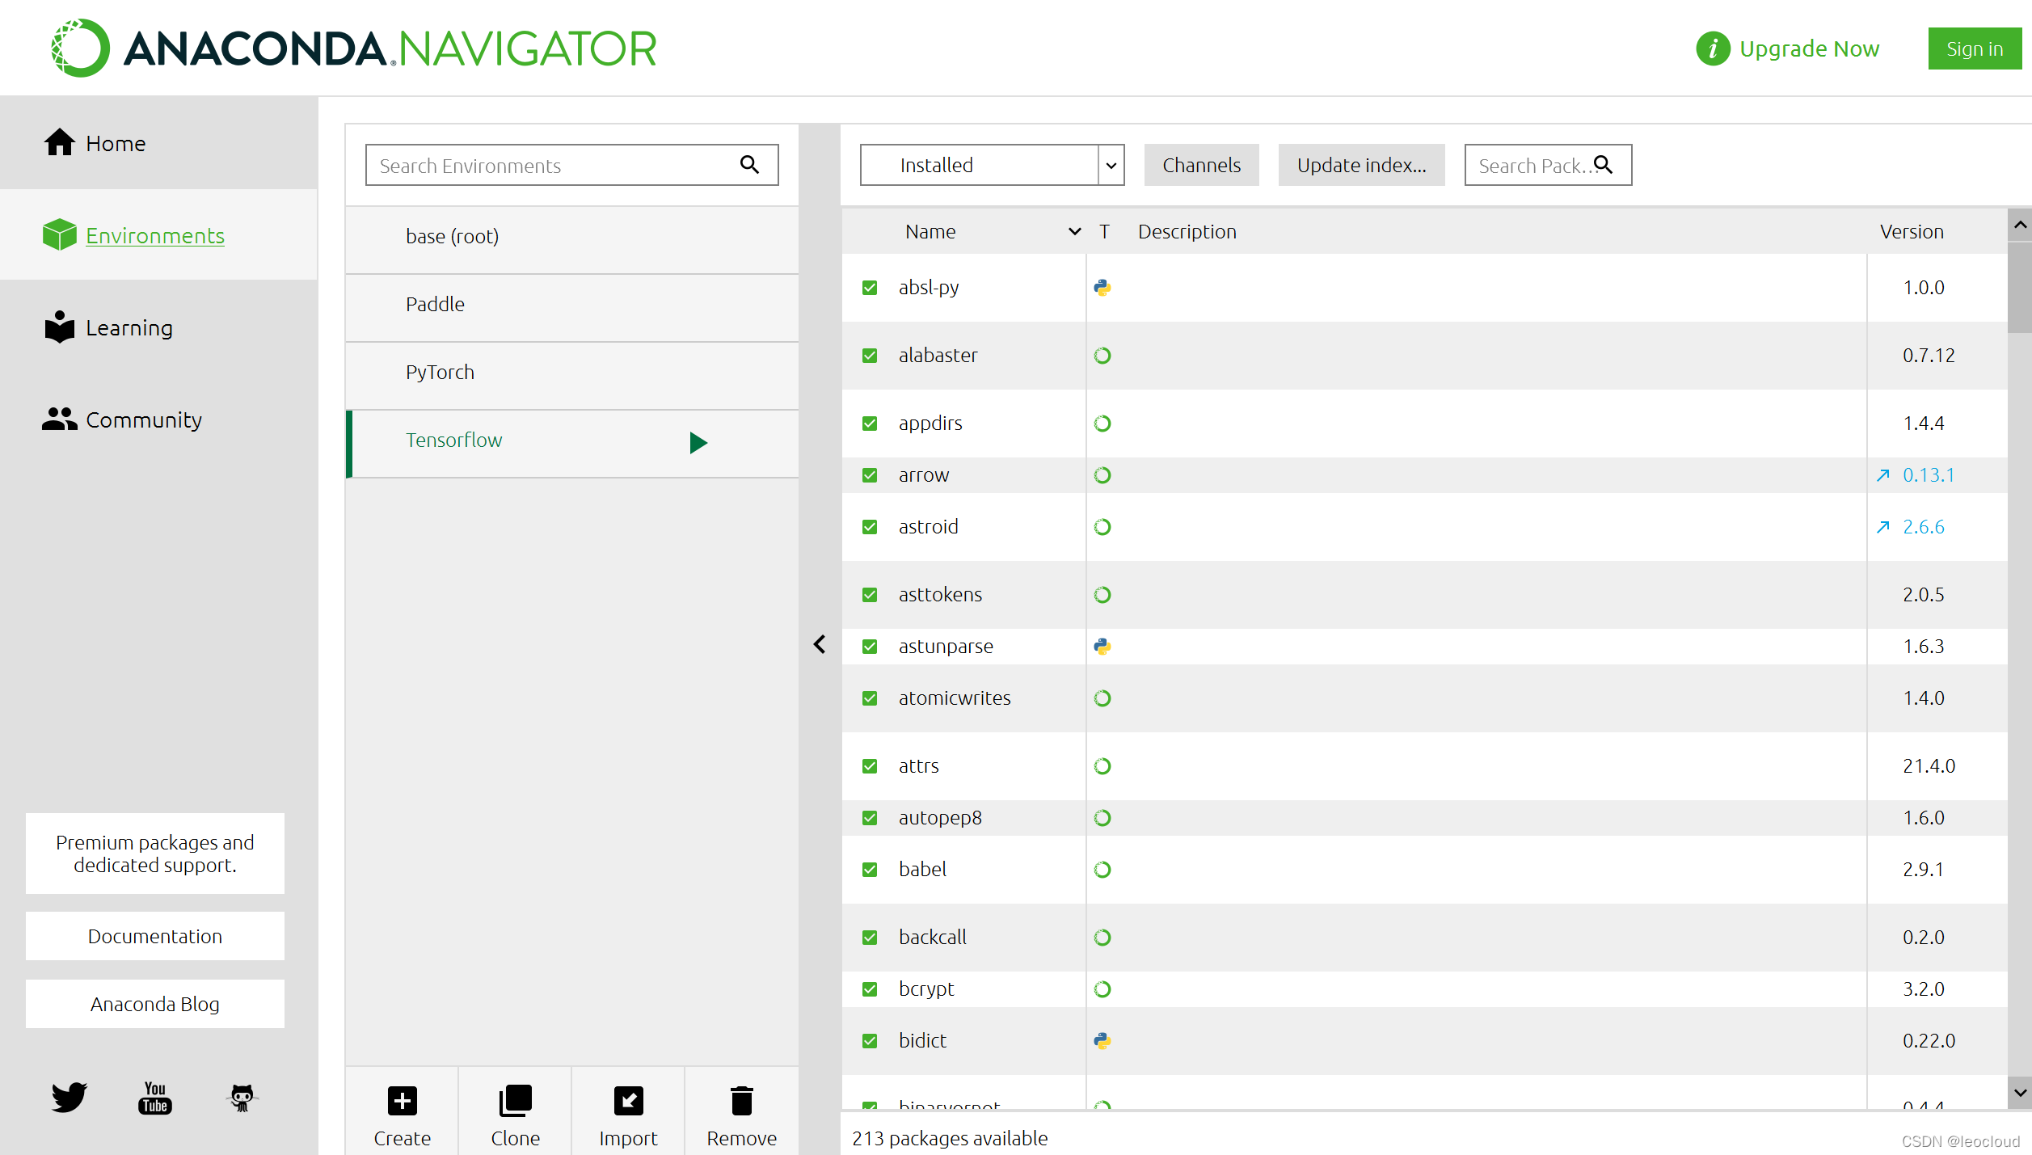Click the Name column sort arrow

[x=1074, y=232]
